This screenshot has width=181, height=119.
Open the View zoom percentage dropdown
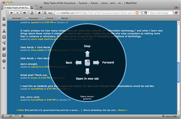point(171,116)
